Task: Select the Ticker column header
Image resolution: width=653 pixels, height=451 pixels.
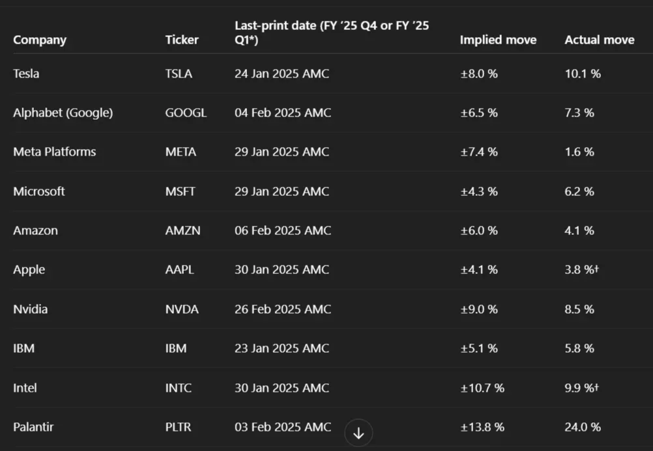Action: pos(182,40)
